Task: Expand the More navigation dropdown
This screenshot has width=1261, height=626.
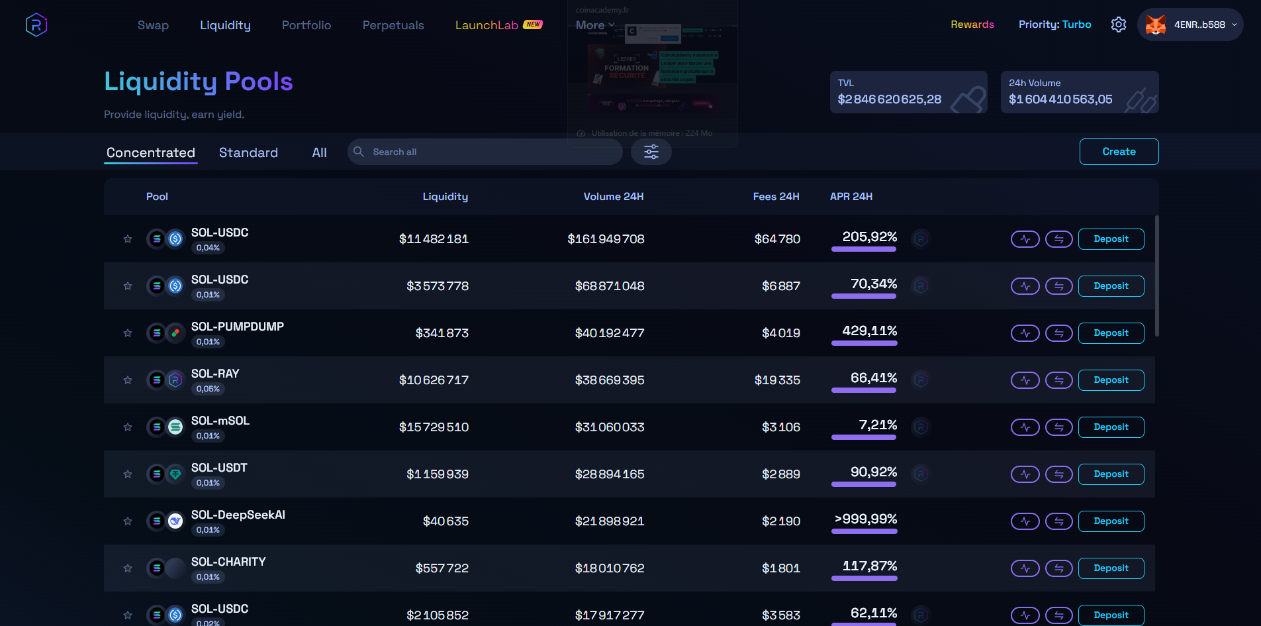Action: (595, 25)
